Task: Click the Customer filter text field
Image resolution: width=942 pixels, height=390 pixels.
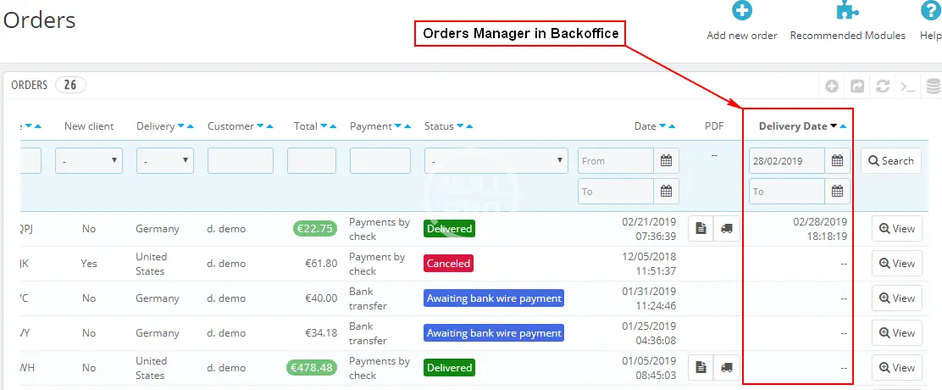Action: tap(241, 161)
